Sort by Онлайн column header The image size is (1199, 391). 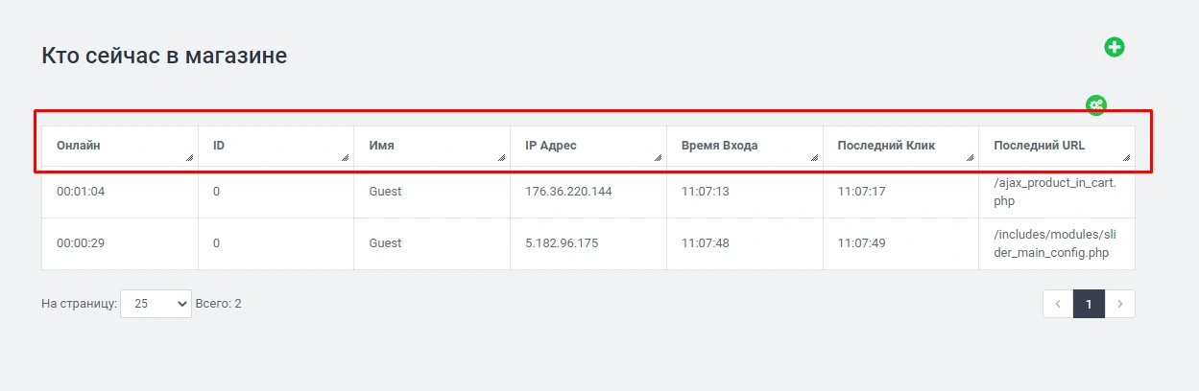click(79, 146)
